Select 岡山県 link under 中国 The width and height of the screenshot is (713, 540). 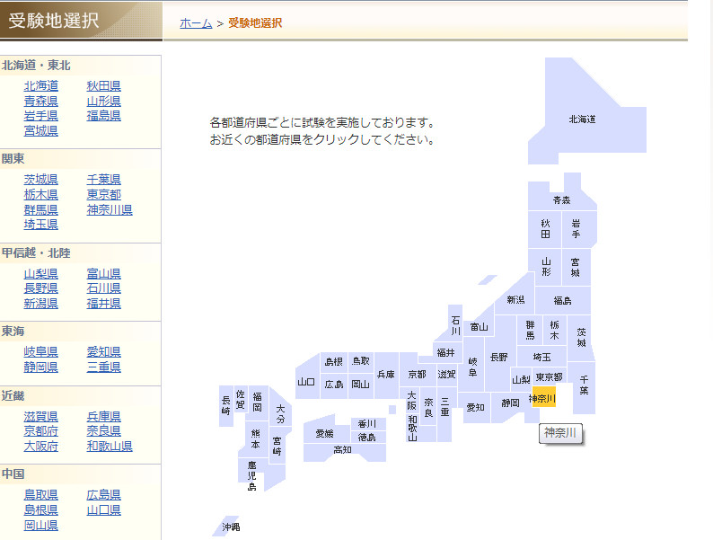41,525
